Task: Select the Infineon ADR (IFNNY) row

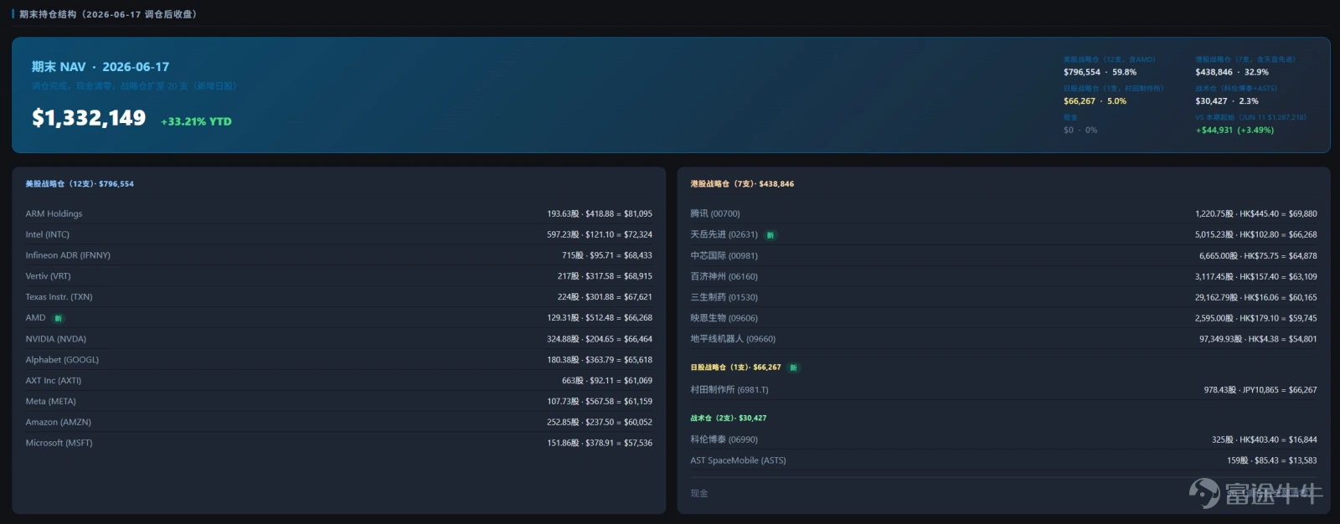Action: coord(338,255)
